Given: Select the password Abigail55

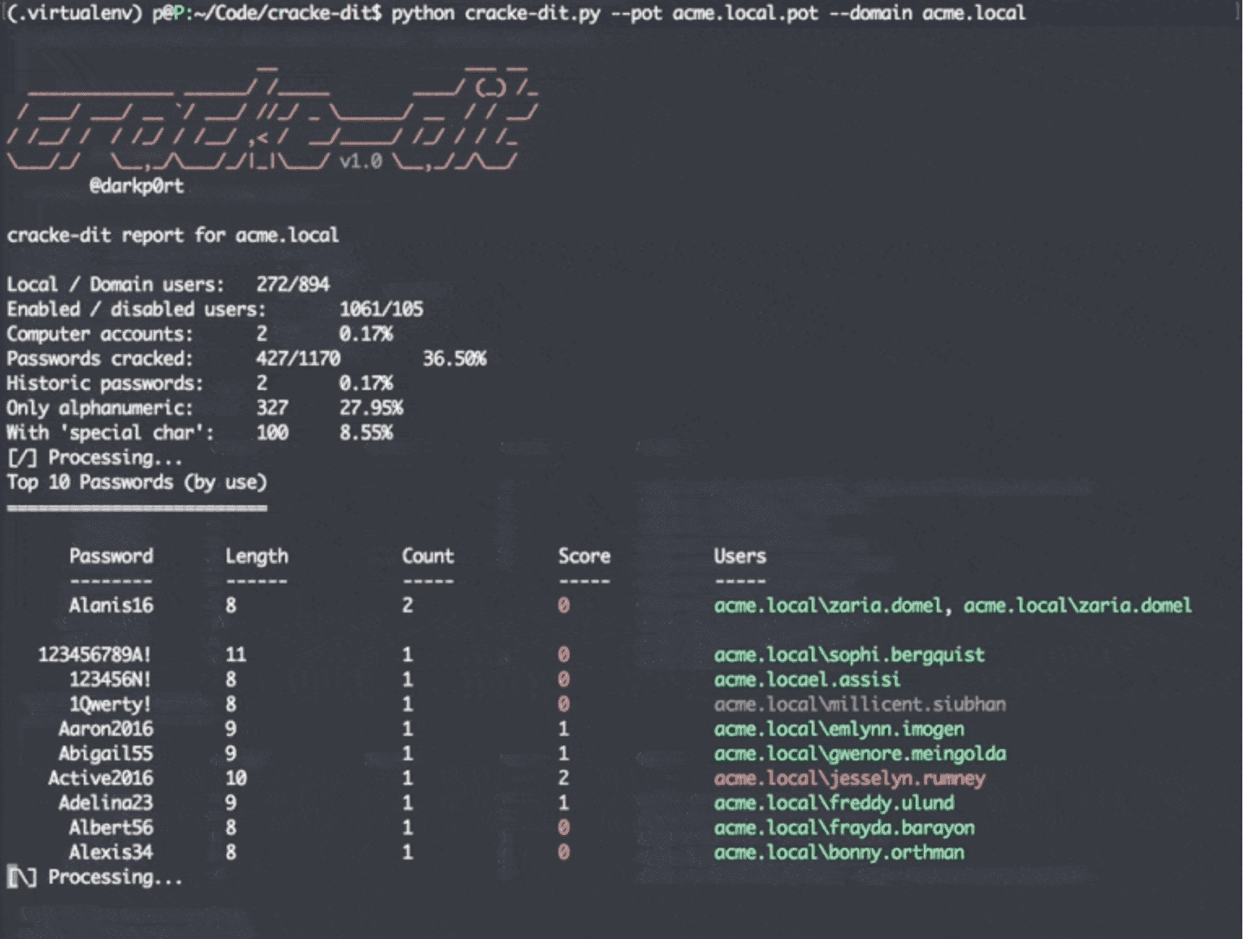Looking at the screenshot, I should [106, 754].
